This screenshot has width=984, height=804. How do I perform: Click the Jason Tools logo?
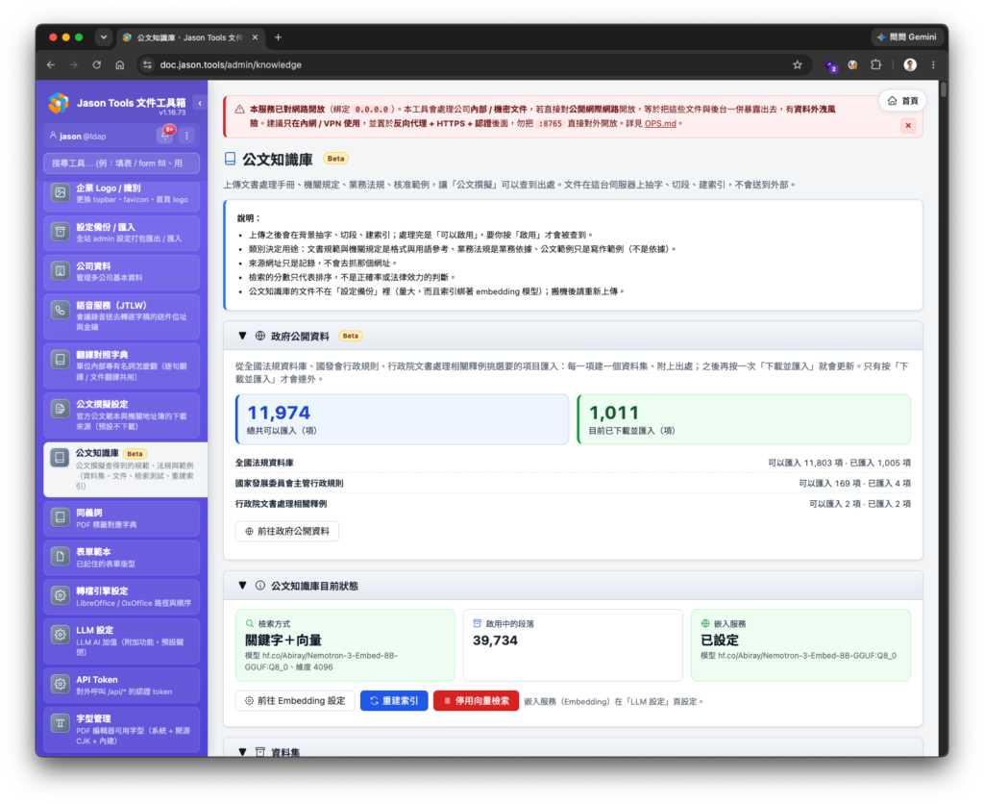(x=59, y=103)
